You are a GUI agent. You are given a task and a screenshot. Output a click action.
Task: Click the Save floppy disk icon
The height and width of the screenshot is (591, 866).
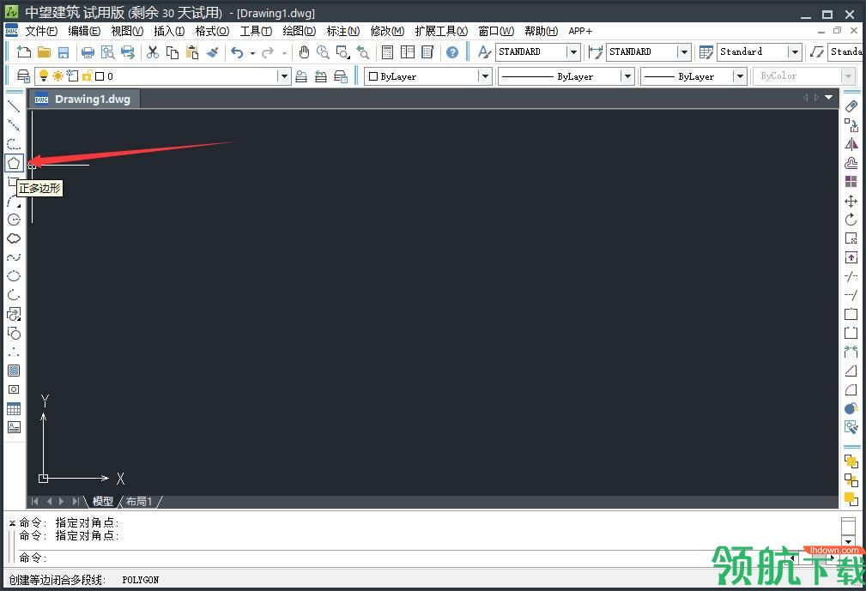[64, 52]
